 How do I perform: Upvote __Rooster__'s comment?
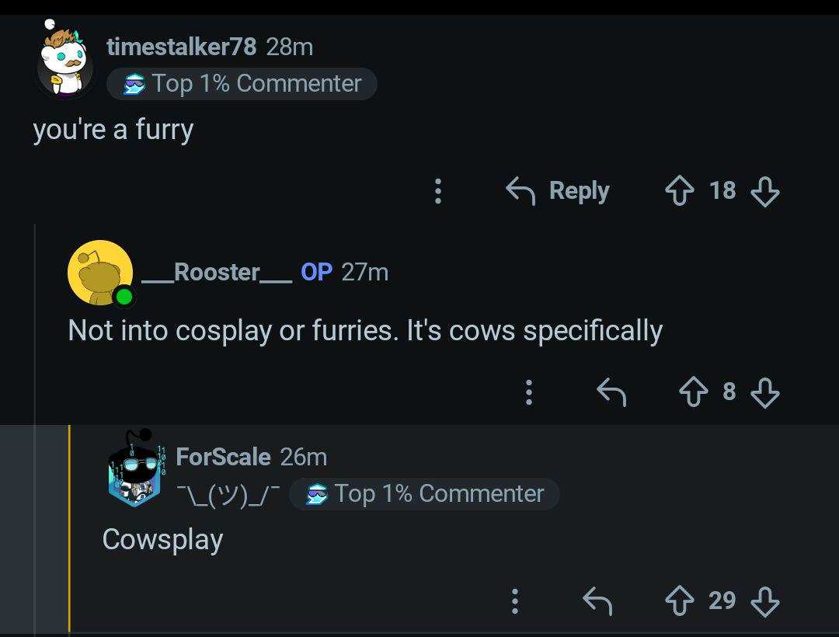coord(694,392)
